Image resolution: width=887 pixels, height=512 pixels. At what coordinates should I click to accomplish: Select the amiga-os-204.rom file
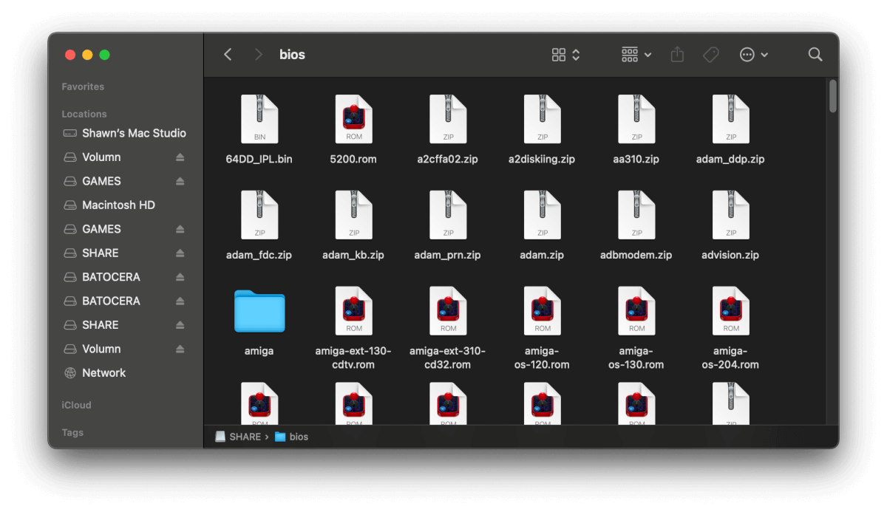[x=730, y=311]
